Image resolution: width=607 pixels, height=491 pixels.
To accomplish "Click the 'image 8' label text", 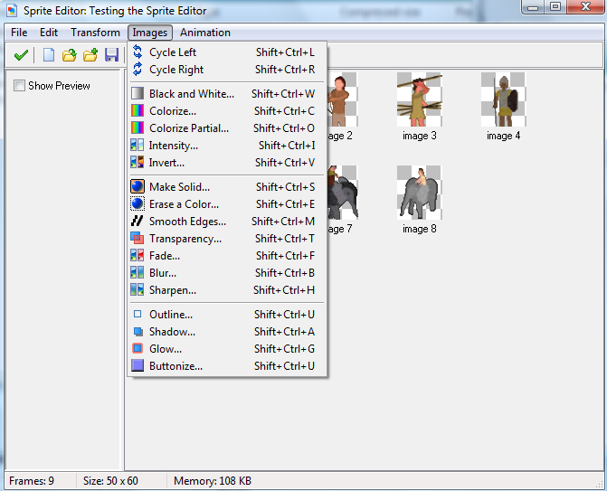I will click(419, 229).
